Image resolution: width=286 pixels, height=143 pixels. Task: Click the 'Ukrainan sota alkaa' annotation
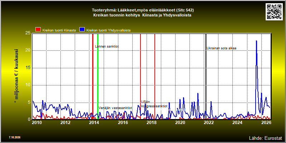coord(221,48)
